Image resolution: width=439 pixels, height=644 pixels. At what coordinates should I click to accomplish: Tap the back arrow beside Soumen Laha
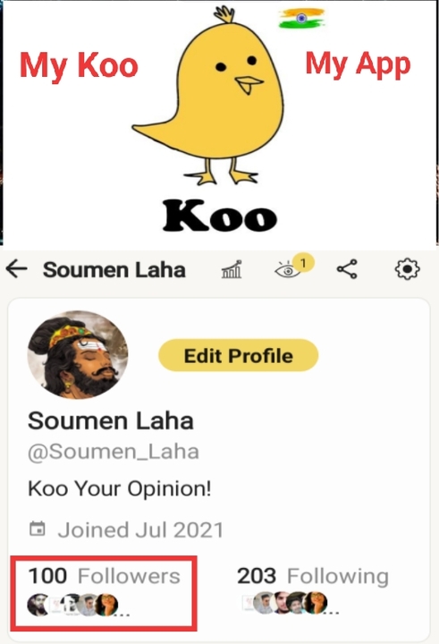16,270
